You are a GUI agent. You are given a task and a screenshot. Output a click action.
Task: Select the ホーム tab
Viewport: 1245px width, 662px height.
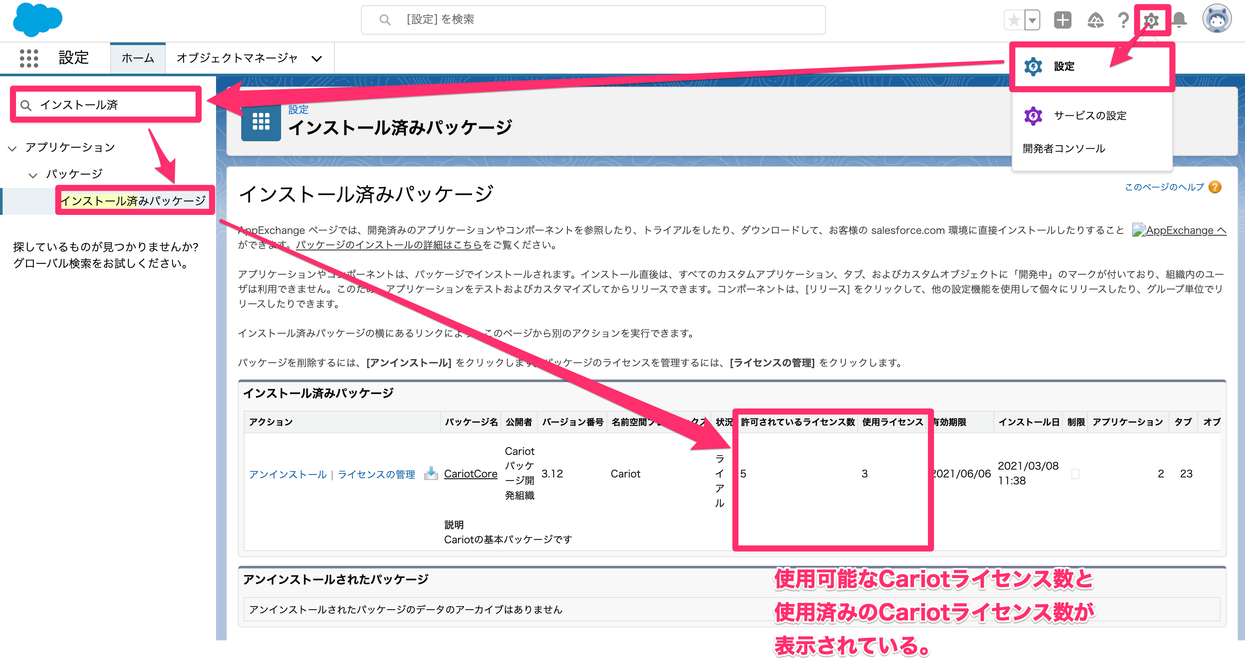pos(138,58)
